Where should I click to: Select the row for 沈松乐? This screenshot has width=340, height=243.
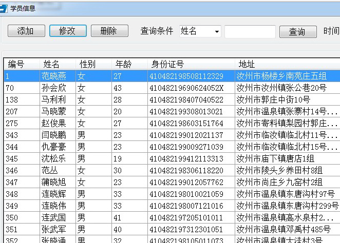[172, 158]
